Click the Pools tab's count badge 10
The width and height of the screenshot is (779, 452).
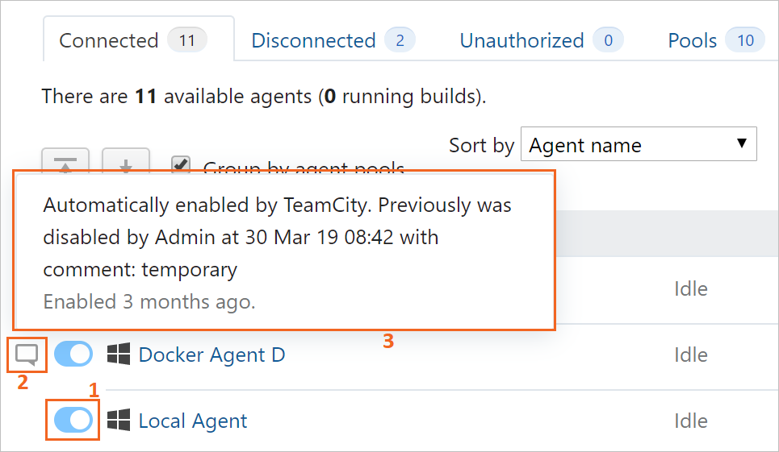[x=745, y=40]
